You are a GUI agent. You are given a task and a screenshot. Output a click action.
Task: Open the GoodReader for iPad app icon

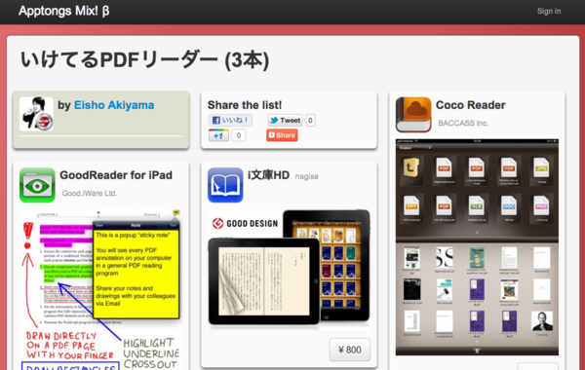[37, 185]
